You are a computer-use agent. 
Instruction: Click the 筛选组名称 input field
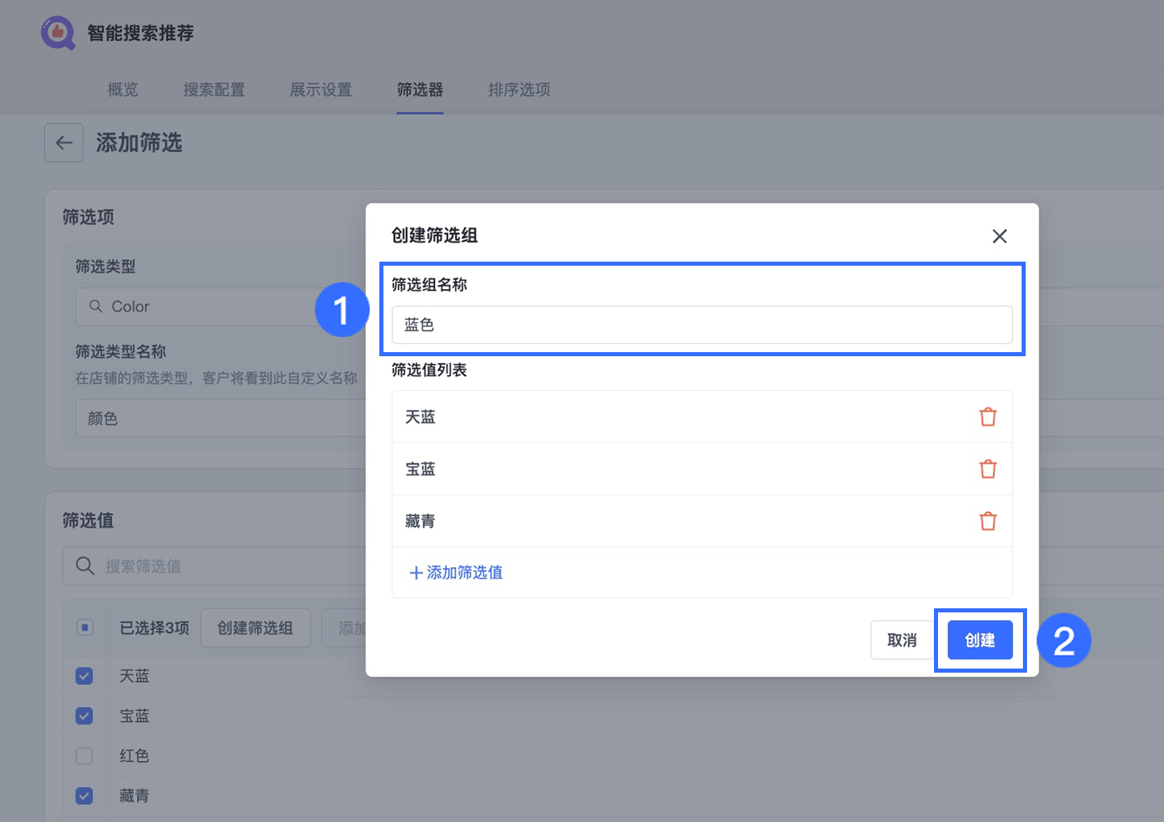point(701,325)
